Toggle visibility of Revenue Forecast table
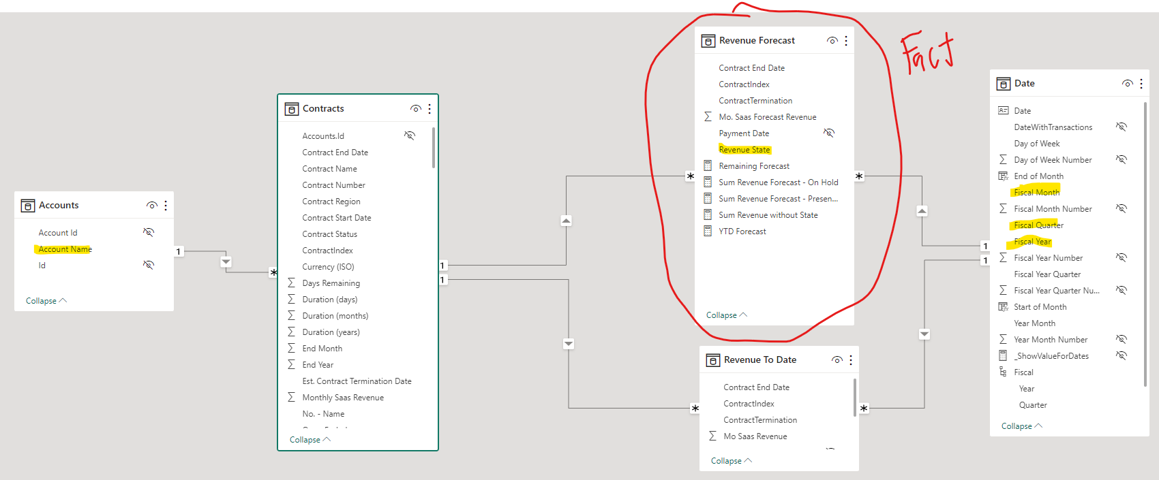 pos(832,40)
